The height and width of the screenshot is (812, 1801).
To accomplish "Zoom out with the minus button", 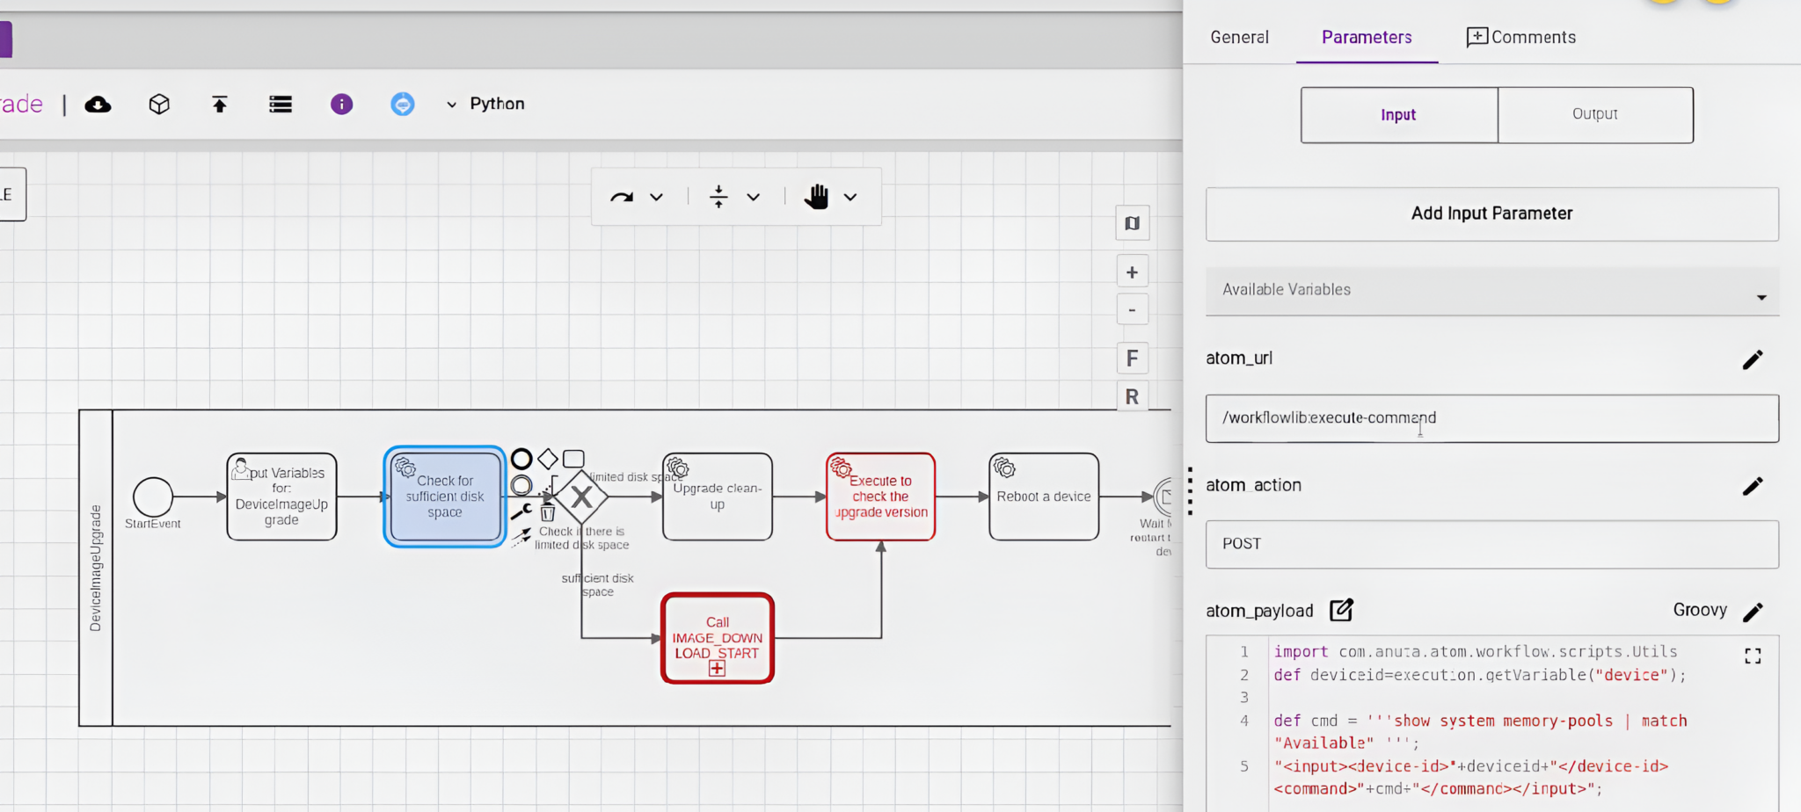I will 1132,309.
